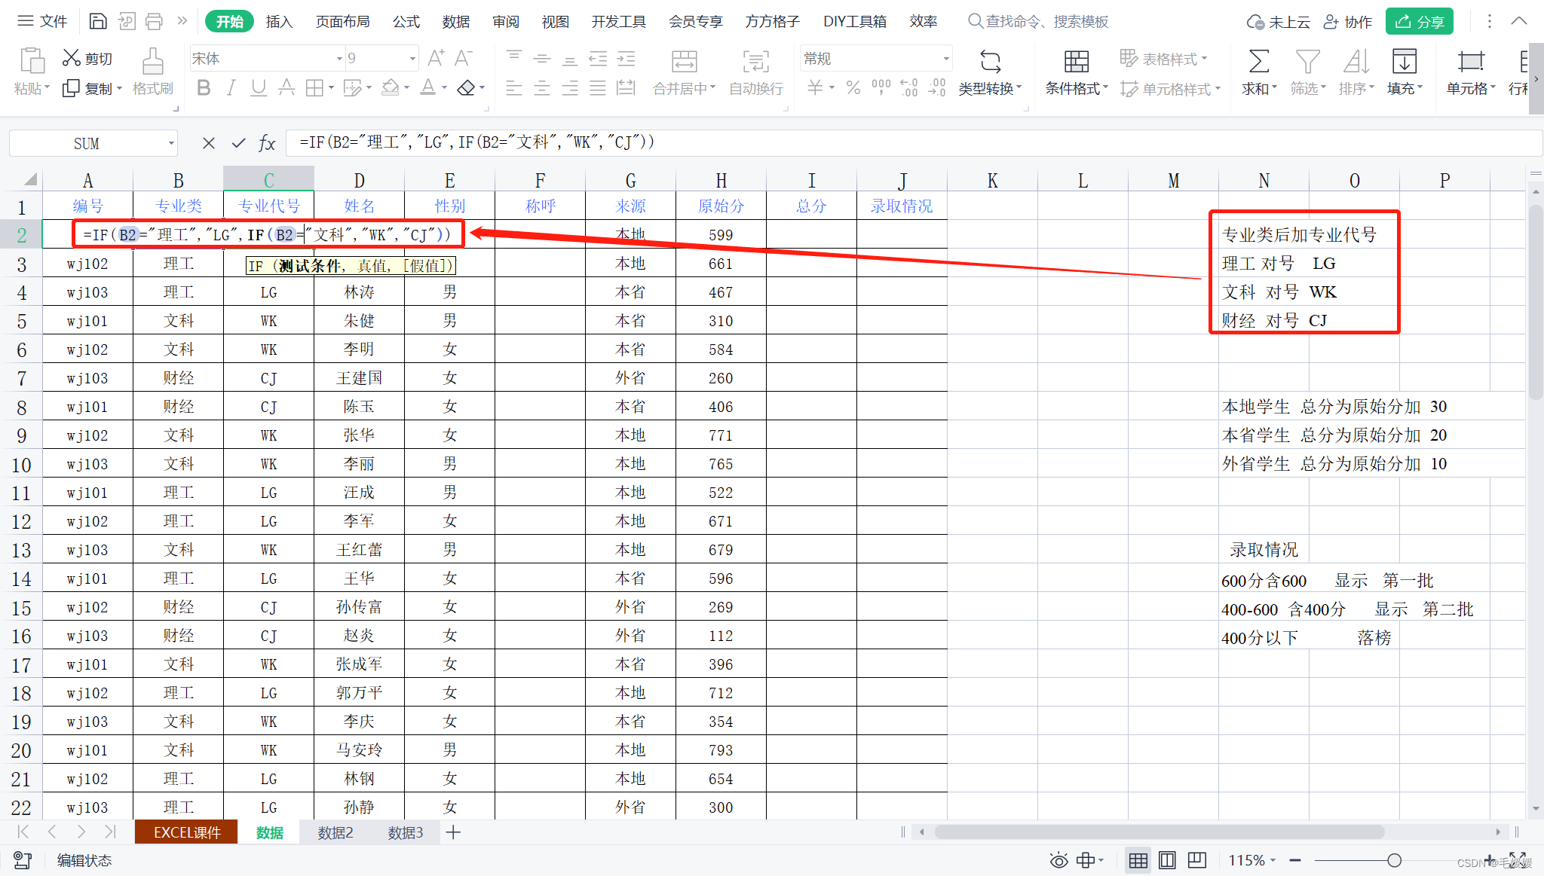Open the fill color bucket picker
The image size is (1544, 876).
coord(391,88)
